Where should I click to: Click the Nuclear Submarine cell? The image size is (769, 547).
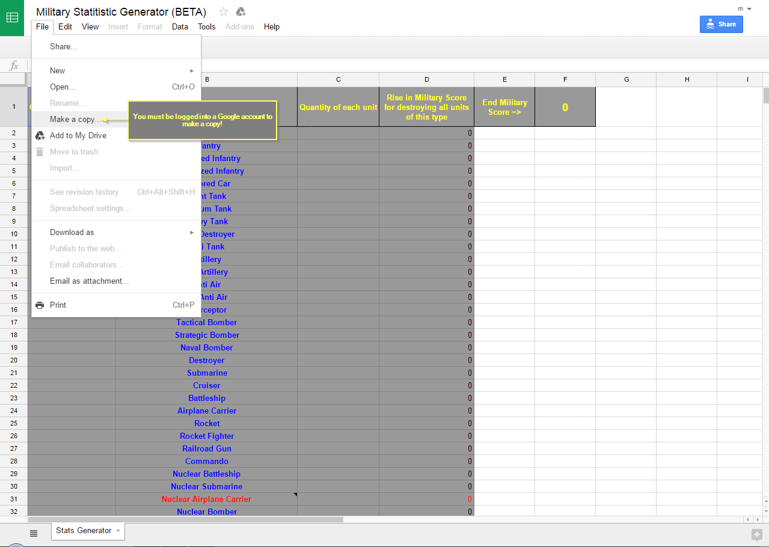pos(207,487)
